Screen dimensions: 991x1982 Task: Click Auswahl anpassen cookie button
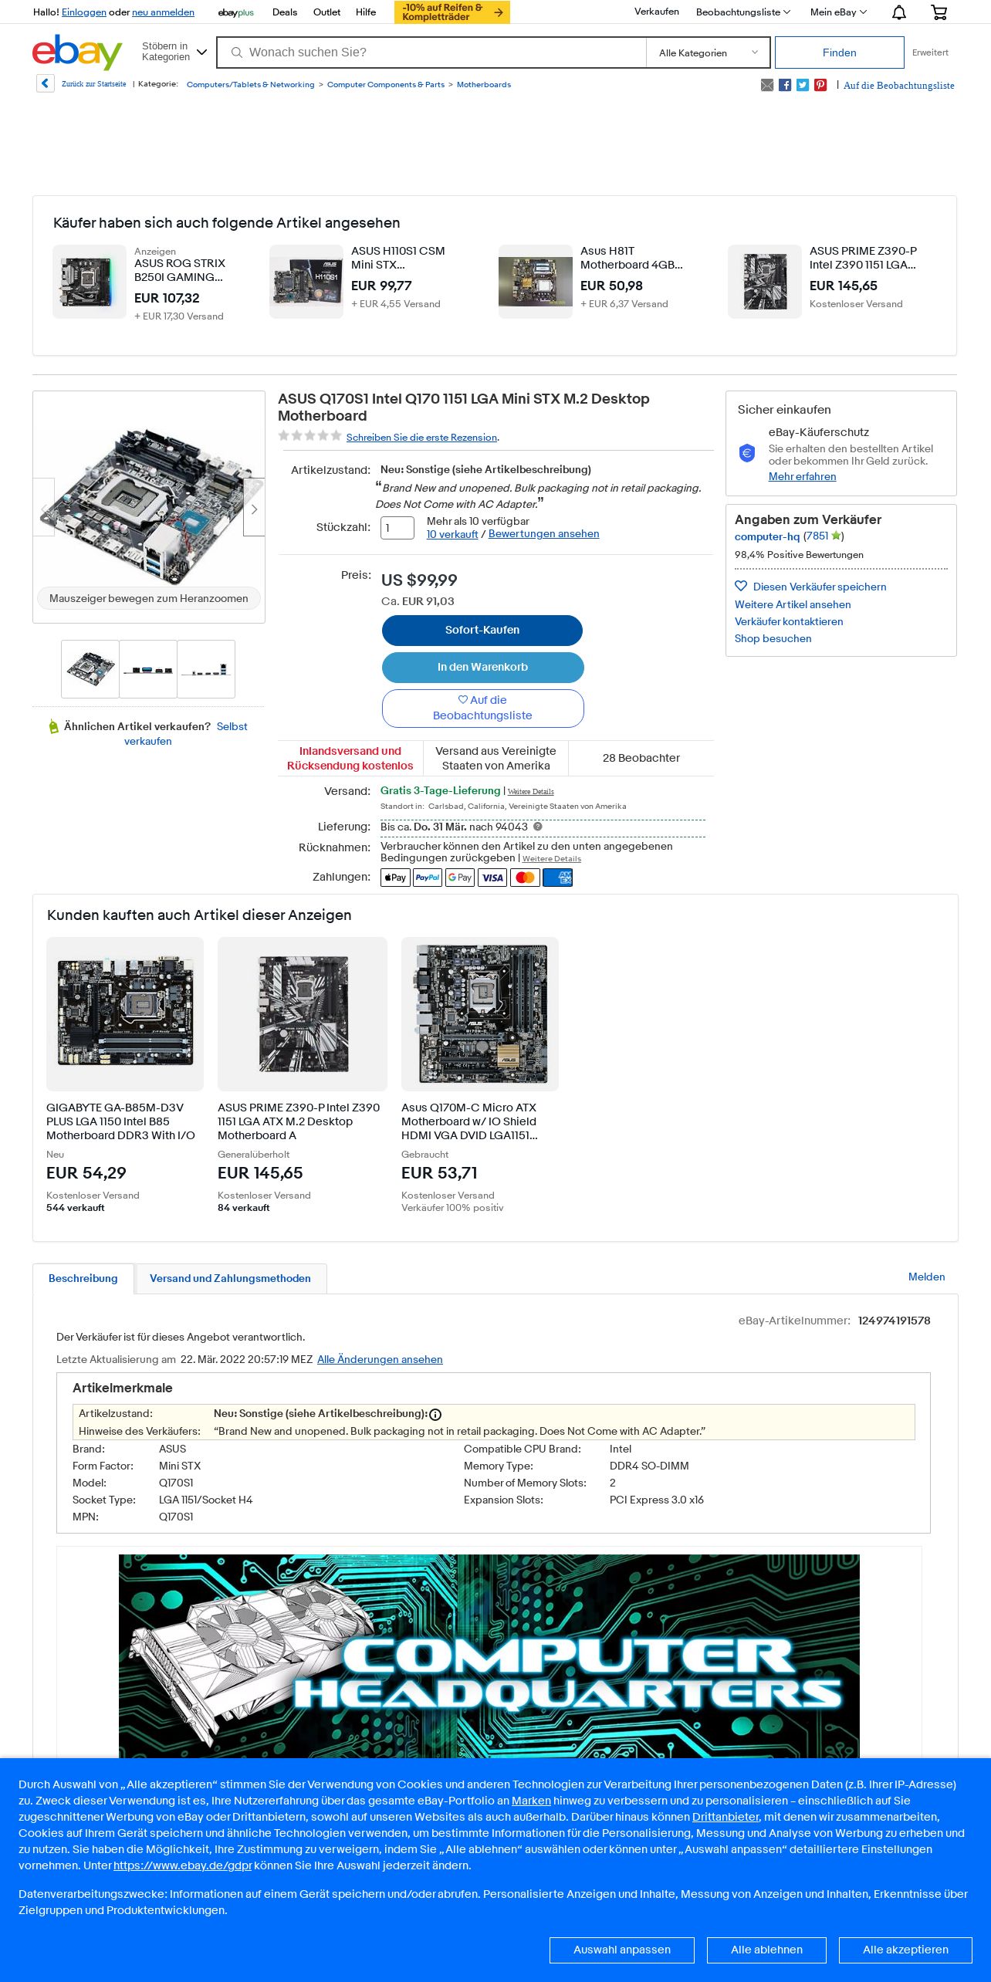[x=622, y=1950]
